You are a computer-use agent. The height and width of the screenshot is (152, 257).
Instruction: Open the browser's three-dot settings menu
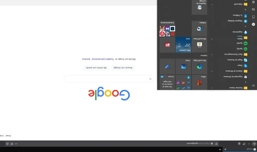tap(16, 144)
